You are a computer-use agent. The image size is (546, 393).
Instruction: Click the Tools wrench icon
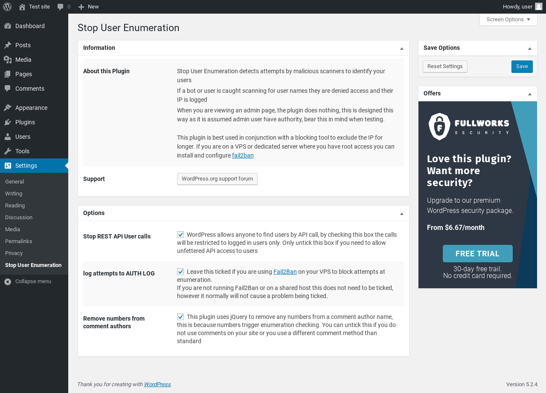(8, 151)
